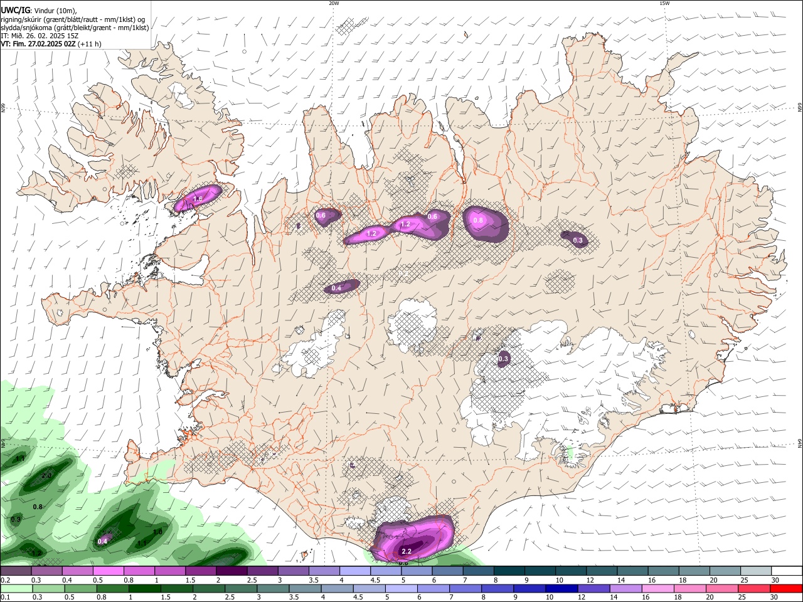
Task: Click the '66N' latitude label on right edge
Action: (x=800, y=108)
